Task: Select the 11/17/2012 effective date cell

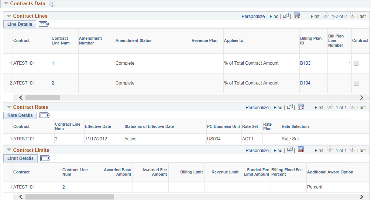Action: (x=96, y=139)
